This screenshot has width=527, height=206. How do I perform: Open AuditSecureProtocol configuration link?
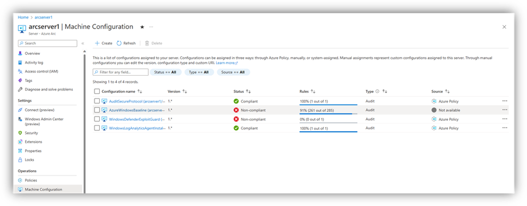click(x=137, y=101)
